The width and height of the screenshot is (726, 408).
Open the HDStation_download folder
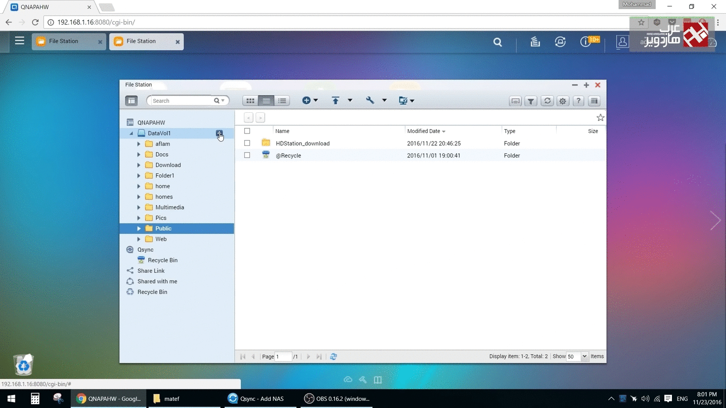pyautogui.click(x=303, y=144)
